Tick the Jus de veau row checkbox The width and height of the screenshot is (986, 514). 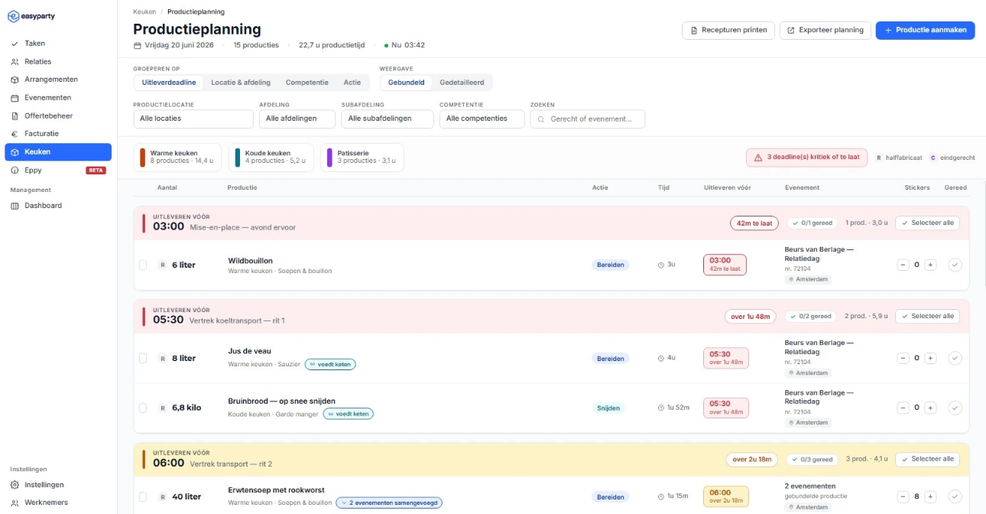pos(143,358)
